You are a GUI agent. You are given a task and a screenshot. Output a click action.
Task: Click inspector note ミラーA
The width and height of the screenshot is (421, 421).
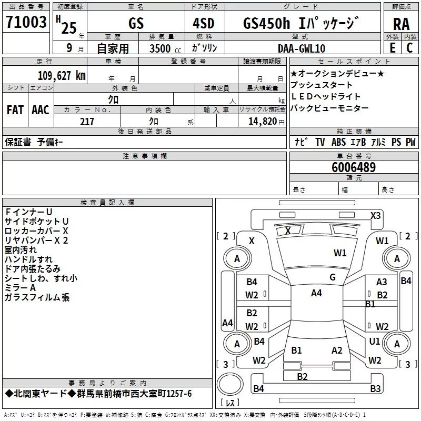pos(20,288)
